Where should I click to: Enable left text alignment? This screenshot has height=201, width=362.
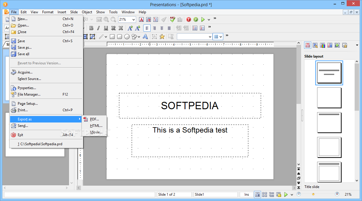147,28
